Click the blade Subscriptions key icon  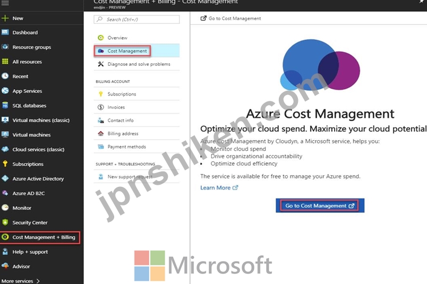pyautogui.click(x=101, y=94)
